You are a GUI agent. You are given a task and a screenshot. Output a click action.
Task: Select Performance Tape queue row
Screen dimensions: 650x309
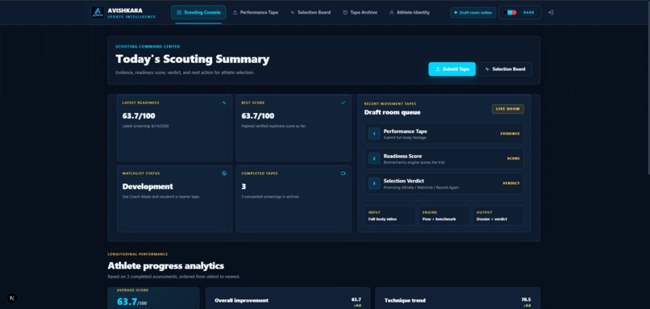click(x=444, y=134)
